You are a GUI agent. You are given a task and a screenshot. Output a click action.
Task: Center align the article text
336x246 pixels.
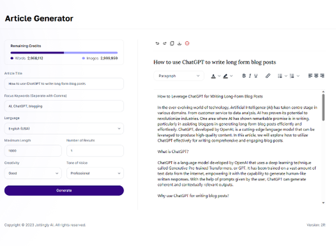(x=316, y=76)
